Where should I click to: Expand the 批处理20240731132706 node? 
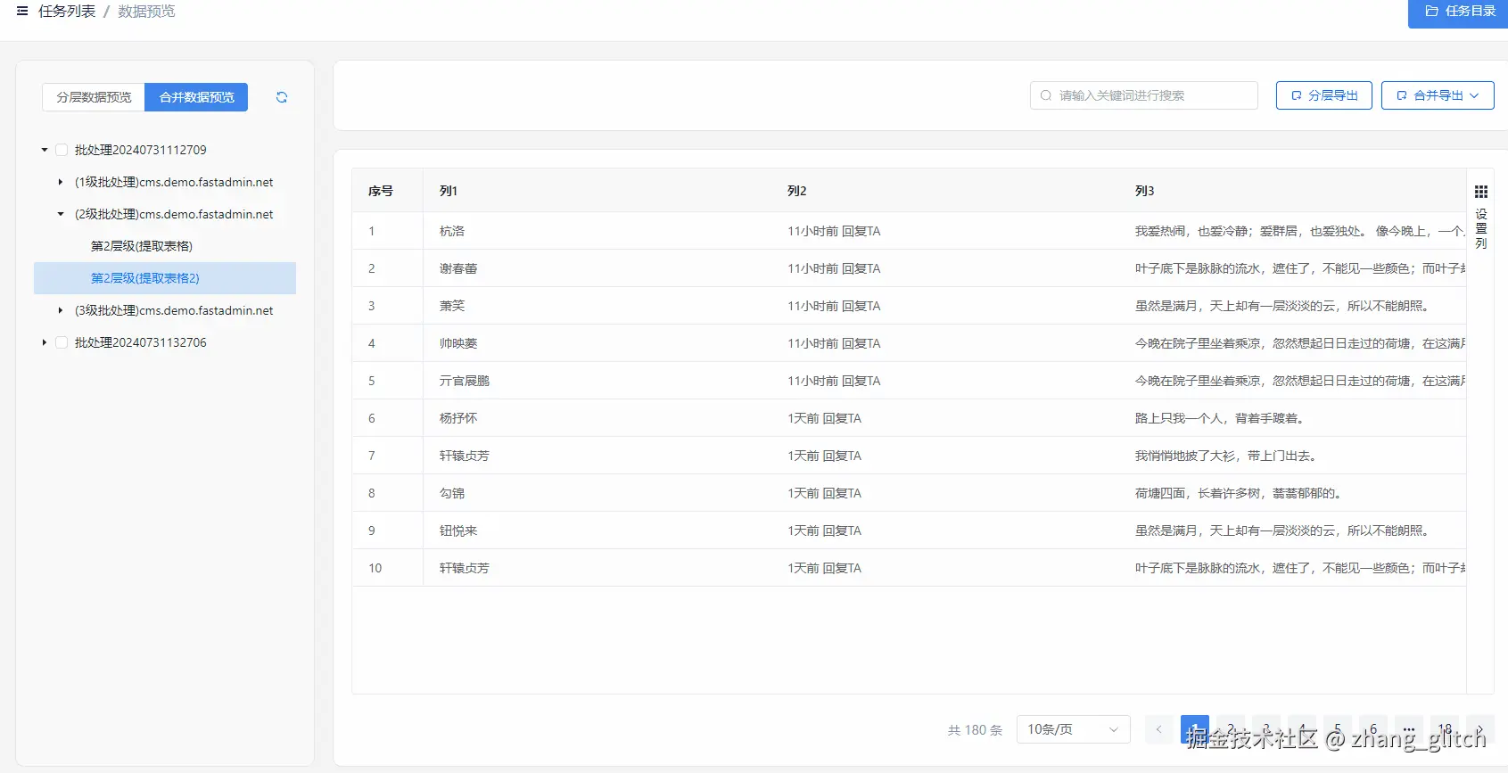click(x=45, y=342)
